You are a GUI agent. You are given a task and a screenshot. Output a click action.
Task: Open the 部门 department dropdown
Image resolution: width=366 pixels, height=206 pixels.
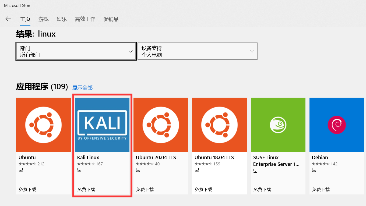pos(76,51)
